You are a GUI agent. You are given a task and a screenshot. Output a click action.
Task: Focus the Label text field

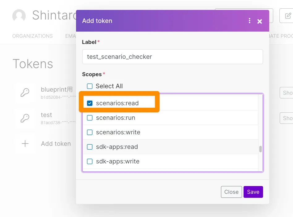(x=172, y=57)
